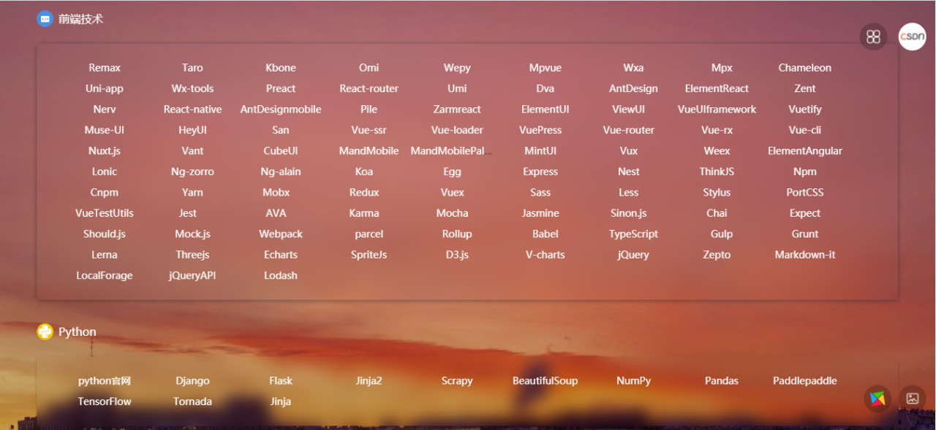Visit the Preact link
936x430 pixels.
(281, 88)
